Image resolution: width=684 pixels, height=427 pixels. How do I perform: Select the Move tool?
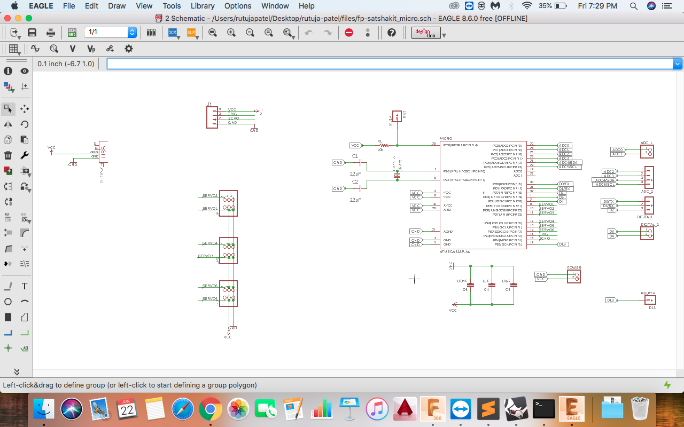tap(25, 109)
